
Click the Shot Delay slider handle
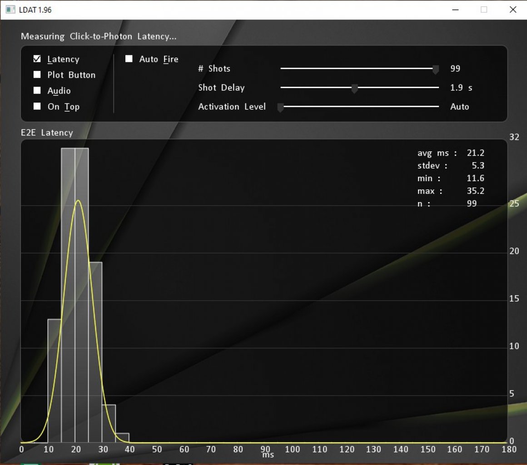click(x=354, y=89)
